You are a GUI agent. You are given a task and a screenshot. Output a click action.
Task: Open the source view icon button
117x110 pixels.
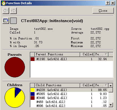tap(6, 21)
